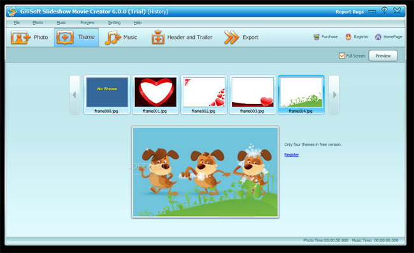Click the HomePage house icon

[x=378, y=37]
